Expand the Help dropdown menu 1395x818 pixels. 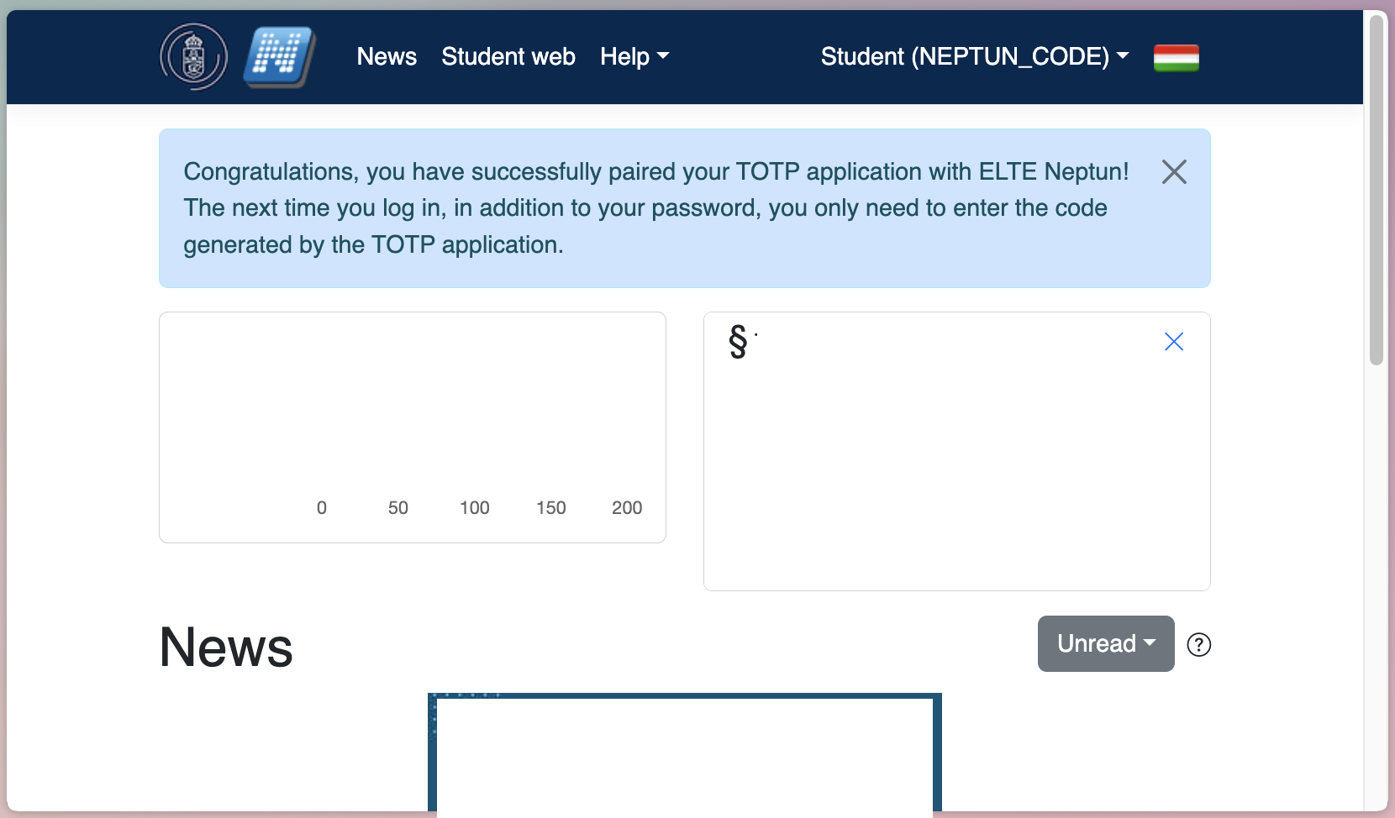634,57
